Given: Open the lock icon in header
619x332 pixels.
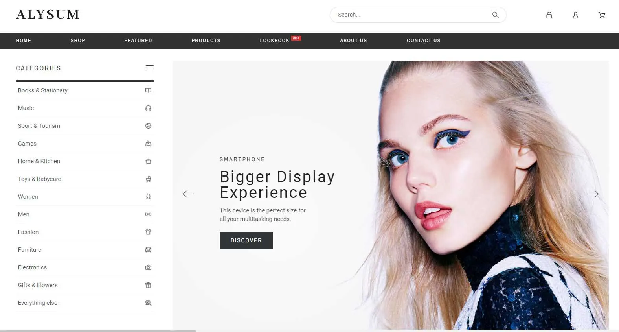Looking at the screenshot, I should coord(549,15).
